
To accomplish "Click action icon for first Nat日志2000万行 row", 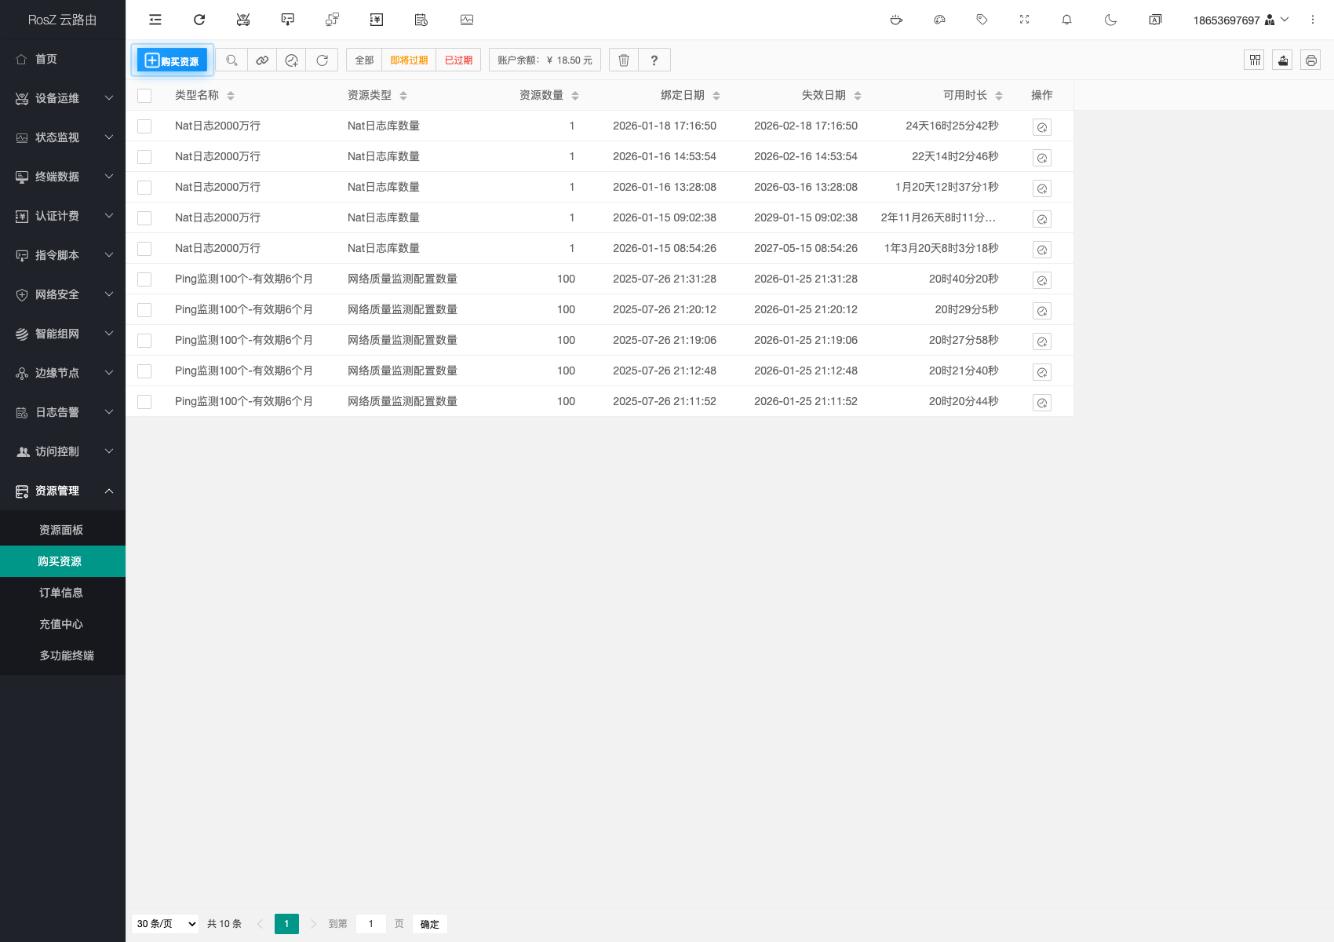I will point(1041,127).
